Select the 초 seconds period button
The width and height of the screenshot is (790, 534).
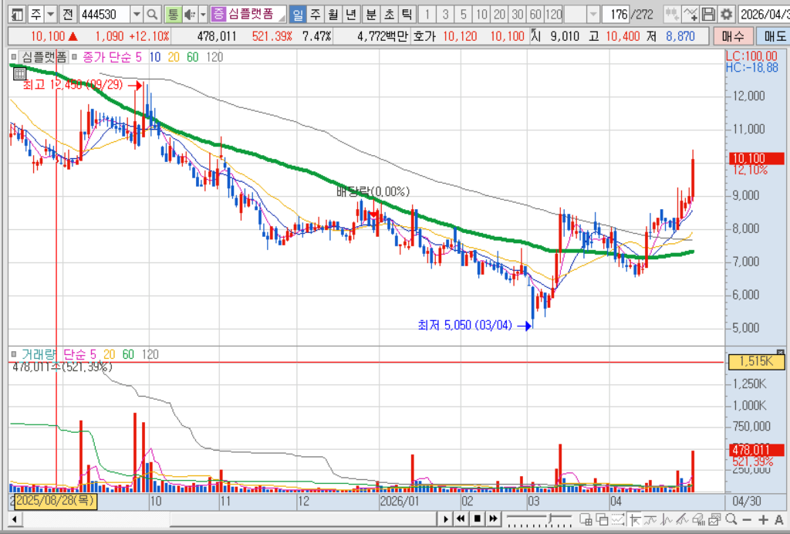click(x=389, y=14)
